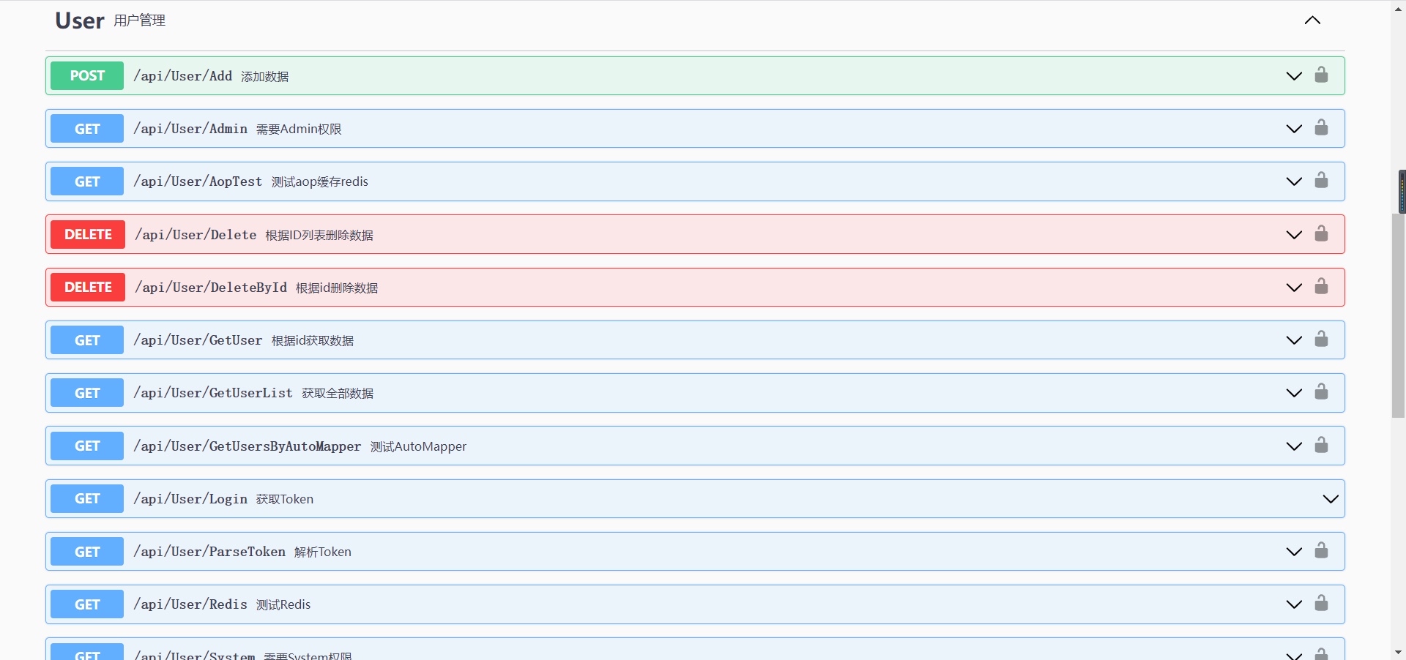Click the /api/User/Admin path text
This screenshot has width=1406, height=660.
tap(190, 129)
